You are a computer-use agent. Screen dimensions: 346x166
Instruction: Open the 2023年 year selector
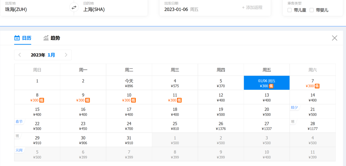[x=38, y=55]
